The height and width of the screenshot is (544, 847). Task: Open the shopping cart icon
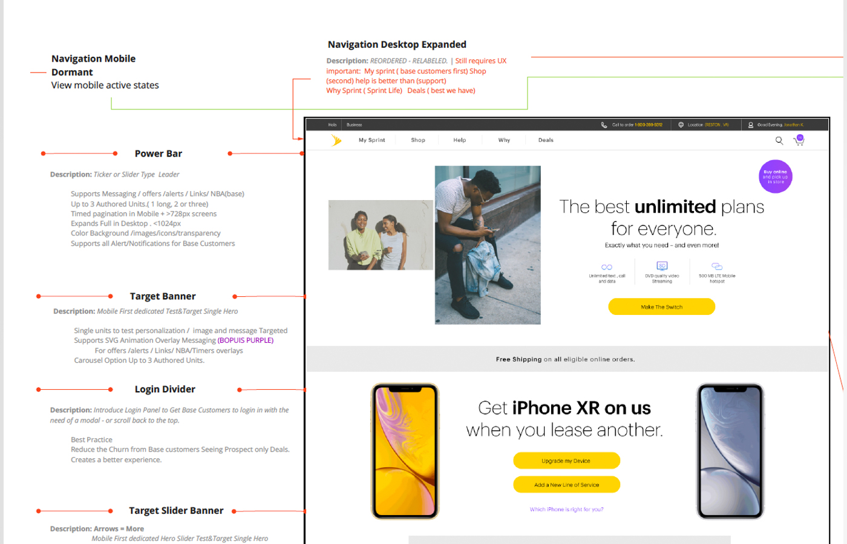click(799, 140)
